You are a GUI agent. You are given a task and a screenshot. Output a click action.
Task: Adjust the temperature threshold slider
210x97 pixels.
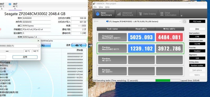coord(7,51)
